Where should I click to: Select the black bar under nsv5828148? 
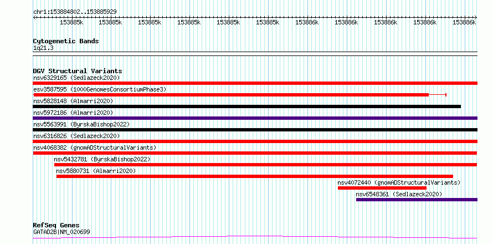tap(247, 106)
